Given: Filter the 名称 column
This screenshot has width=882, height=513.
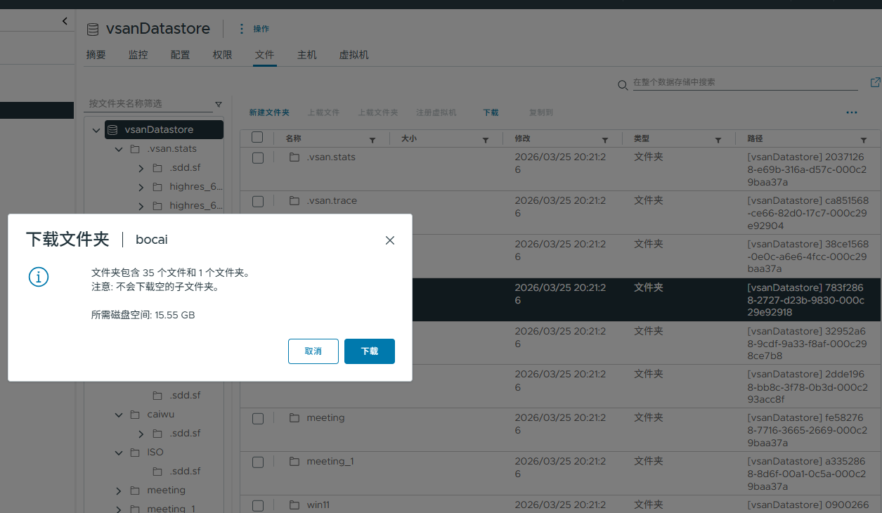Looking at the screenshot, I should (x=372, y=140).
